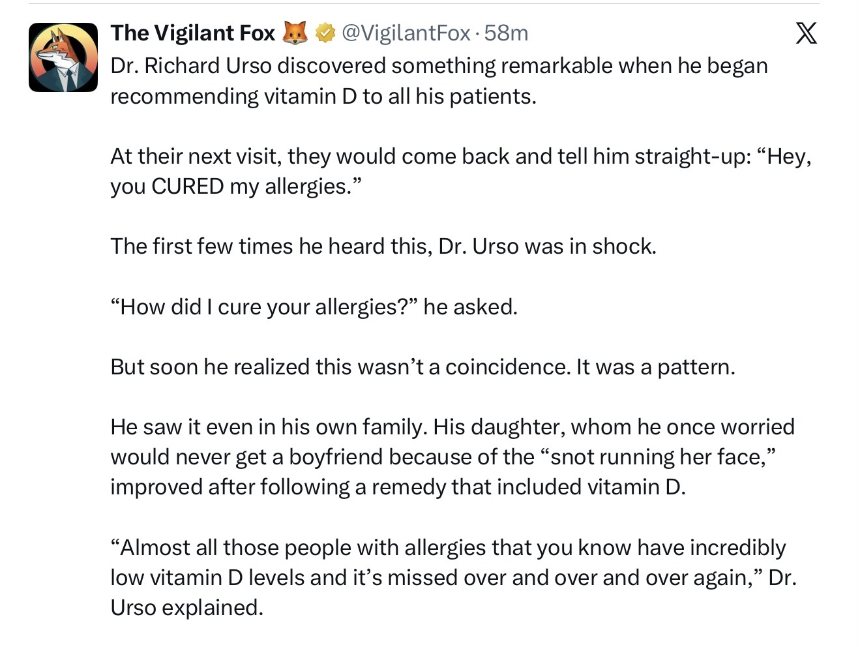Click the phrase "snot running her face"

tap(657, 457)
